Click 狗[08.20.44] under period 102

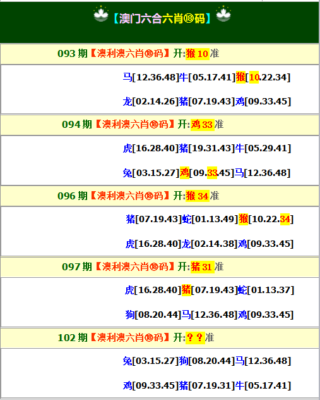pos(207,361)
